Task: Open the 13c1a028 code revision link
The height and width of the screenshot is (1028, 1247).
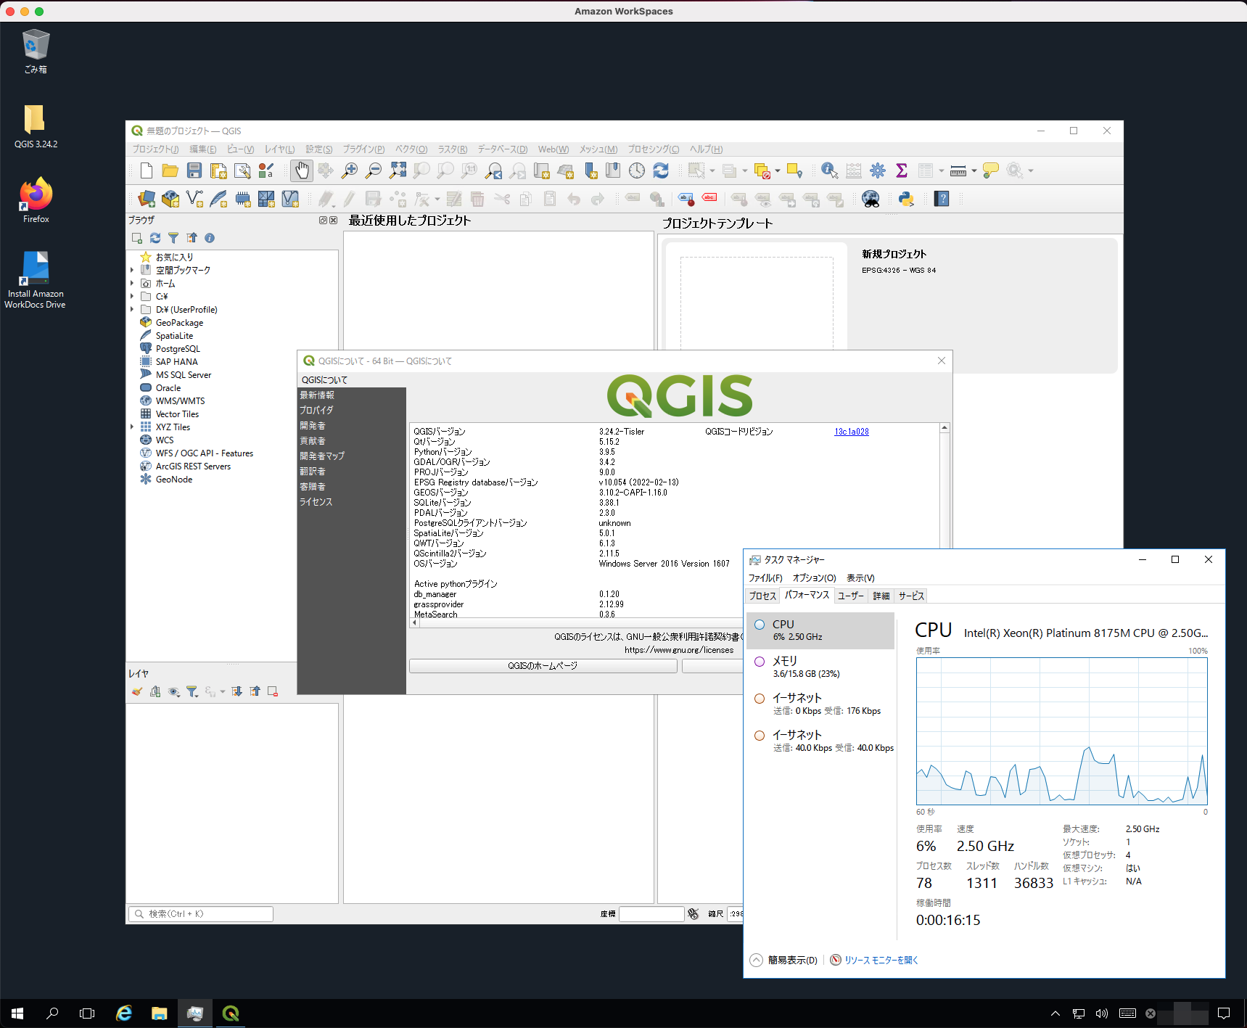Action: (850, 431)
